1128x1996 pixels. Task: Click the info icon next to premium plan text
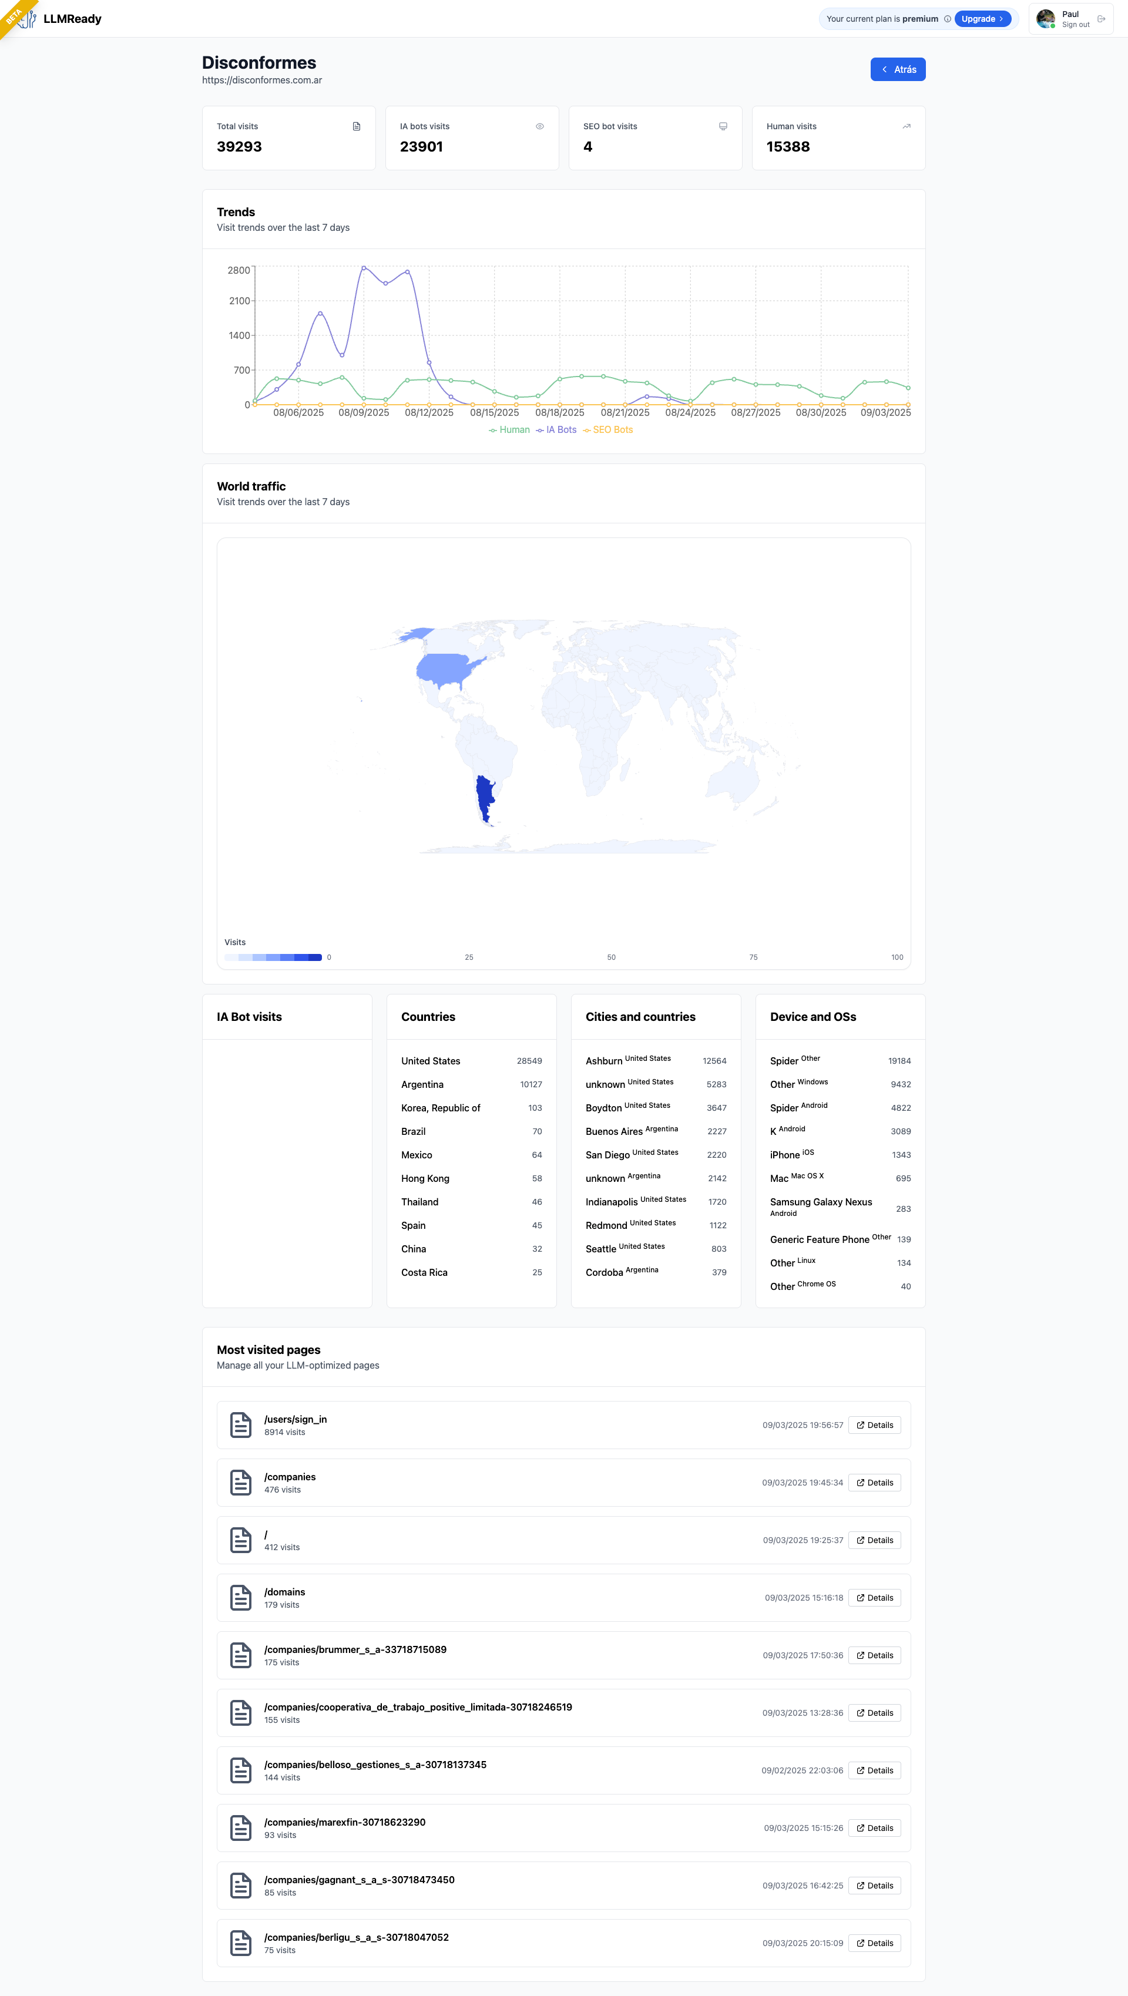tap(946, 19)
